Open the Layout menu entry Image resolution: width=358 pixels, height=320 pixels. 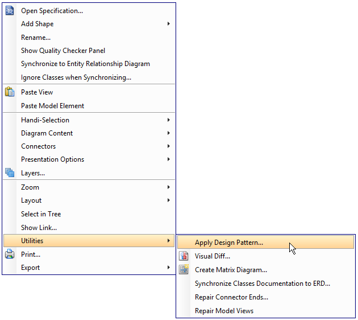point(89,200)
